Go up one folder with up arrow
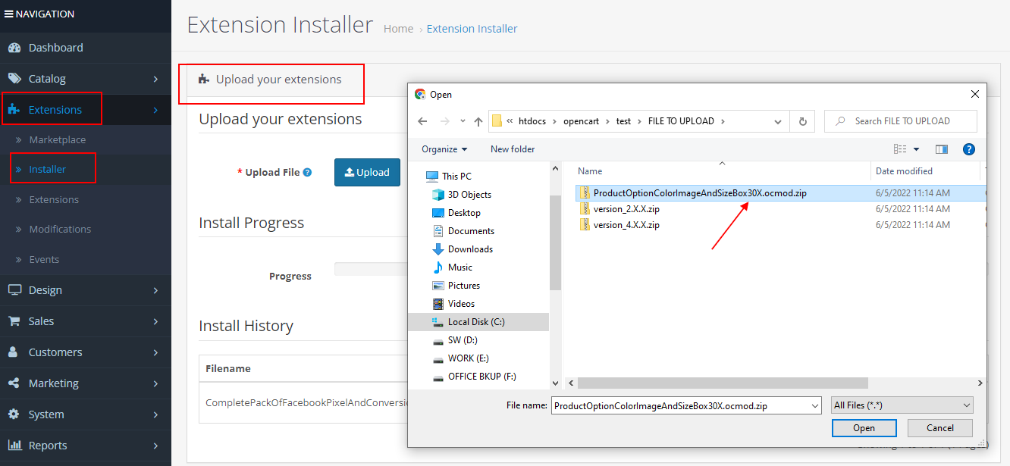This screenshot has width=1010, height=466. pos(478,121)
